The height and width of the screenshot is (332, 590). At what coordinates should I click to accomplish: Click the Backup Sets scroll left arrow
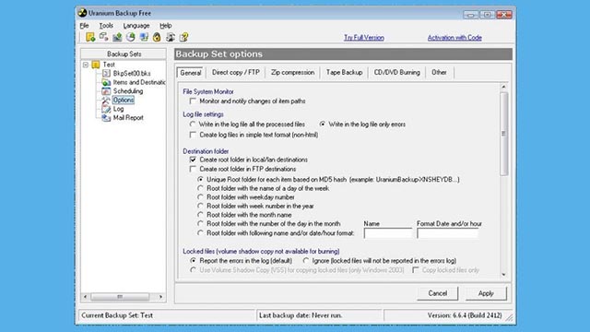(x=85, y=297)
